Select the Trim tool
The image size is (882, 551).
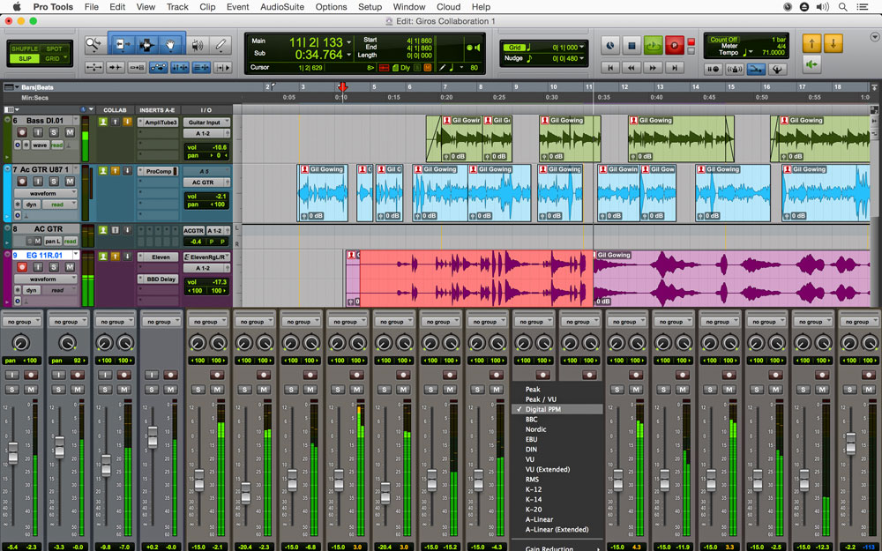[x=123, y=44]
